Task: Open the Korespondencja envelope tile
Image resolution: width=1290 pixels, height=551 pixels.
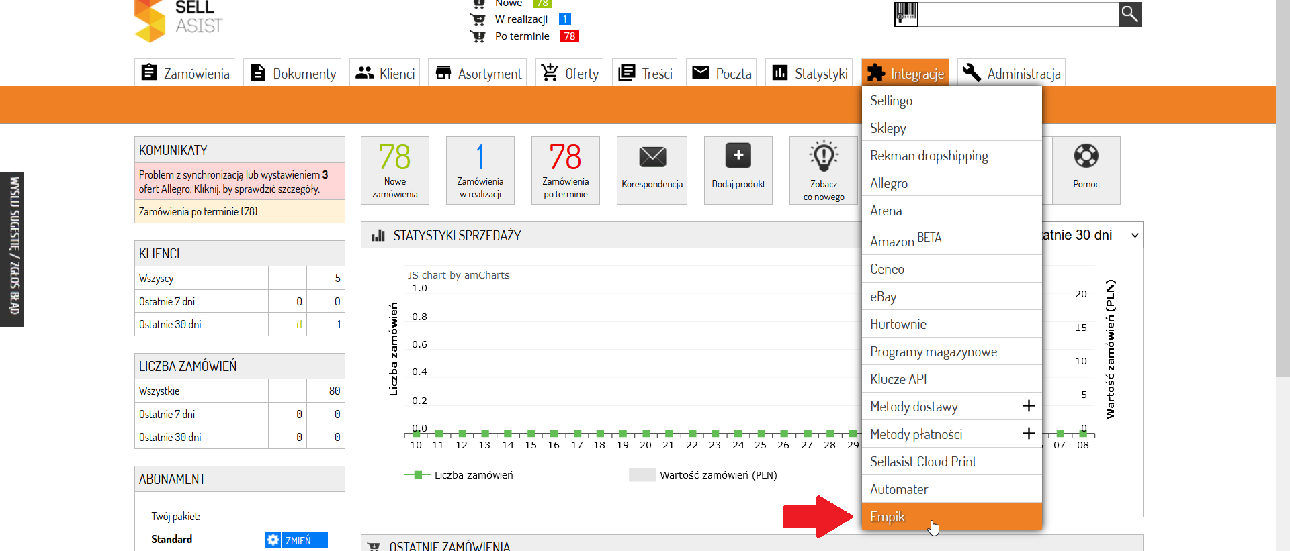Action: (652, 170)
